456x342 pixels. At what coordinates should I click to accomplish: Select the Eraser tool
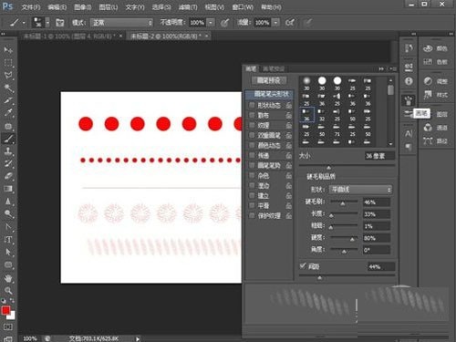8,176
